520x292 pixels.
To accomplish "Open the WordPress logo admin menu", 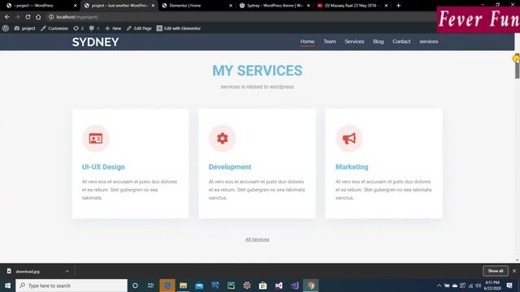I will [x=6, y=28].
